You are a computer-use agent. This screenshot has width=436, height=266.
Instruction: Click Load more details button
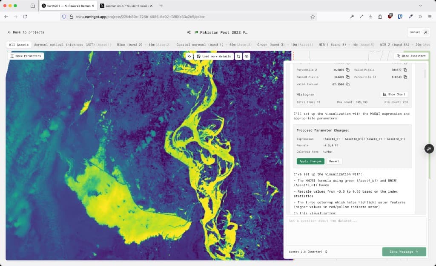214,56
